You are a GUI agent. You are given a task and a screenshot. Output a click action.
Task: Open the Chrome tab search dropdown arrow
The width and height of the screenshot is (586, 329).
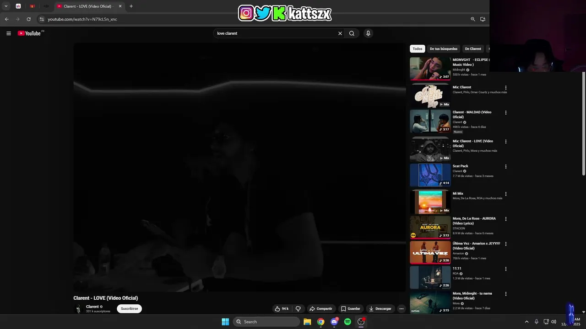[x=6, y=6]
